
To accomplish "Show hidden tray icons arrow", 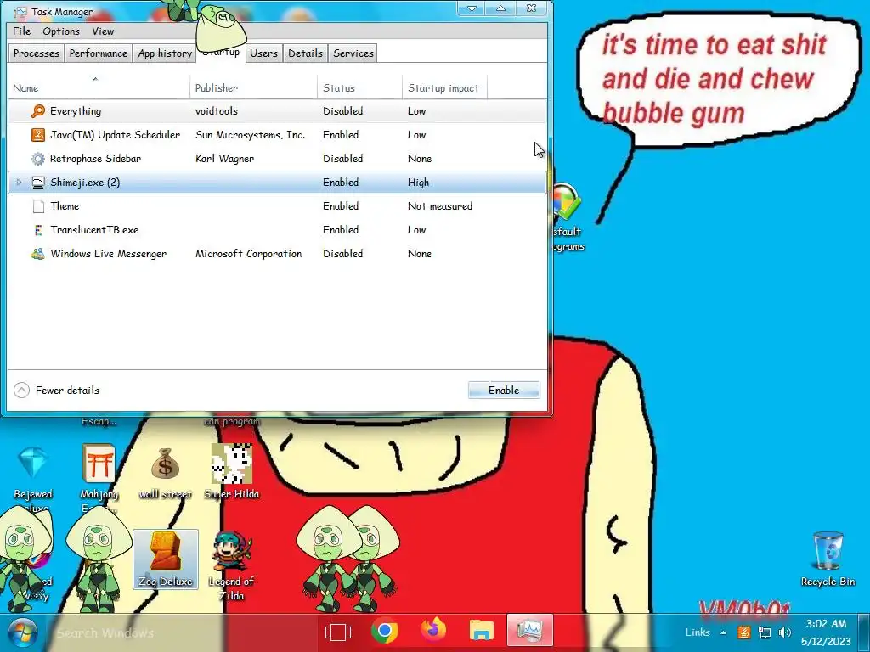I will click(724, 632).
